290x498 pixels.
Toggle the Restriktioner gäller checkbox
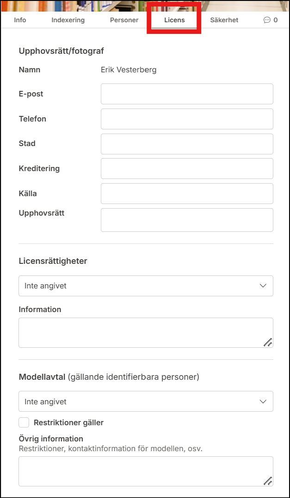24,422
